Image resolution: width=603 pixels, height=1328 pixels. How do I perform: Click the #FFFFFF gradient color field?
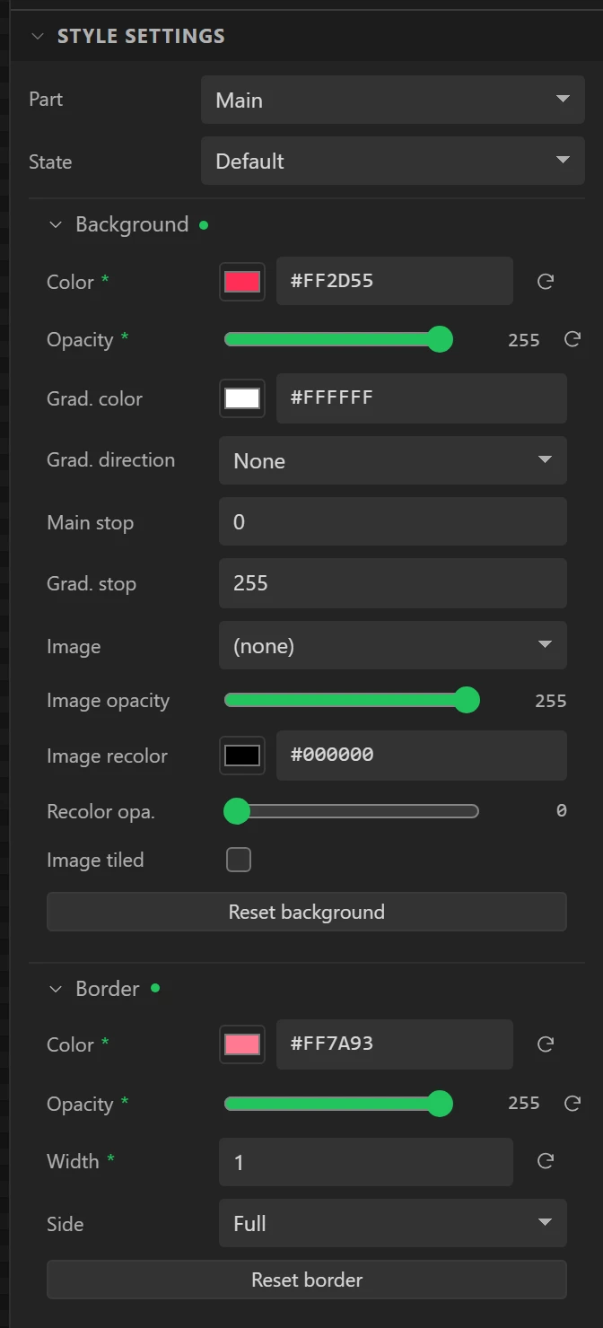422,398
